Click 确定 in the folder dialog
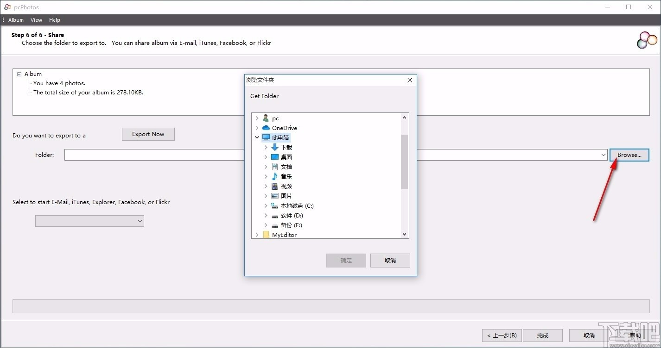661x348 pixels. (346, 261)
